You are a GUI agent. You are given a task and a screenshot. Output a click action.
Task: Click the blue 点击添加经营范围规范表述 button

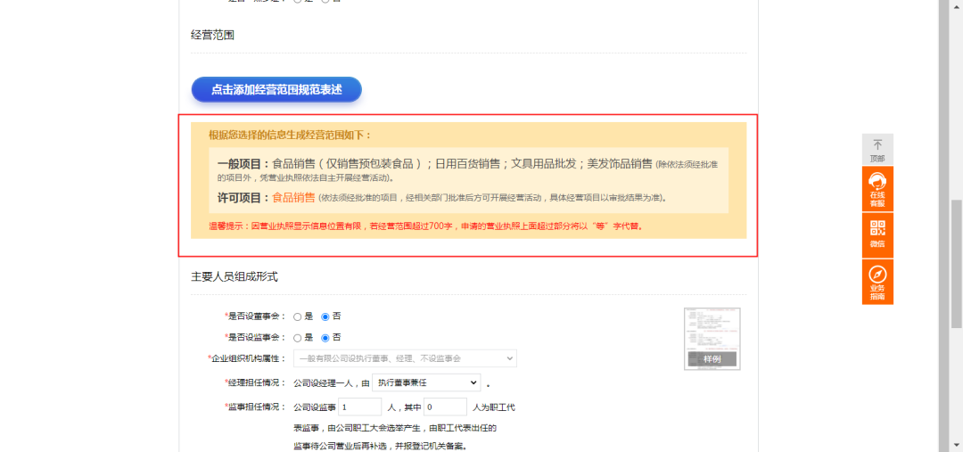click(276, 90)
